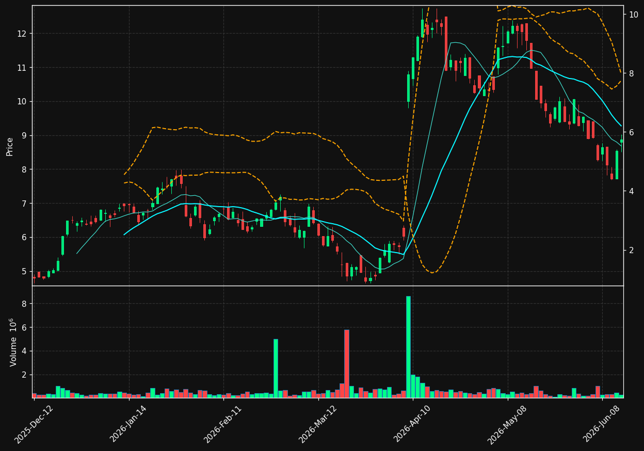The height and width of the screenshot is (451, 644).
Task: Select the 4 tick on Volume axis
Action: [24, 351]
